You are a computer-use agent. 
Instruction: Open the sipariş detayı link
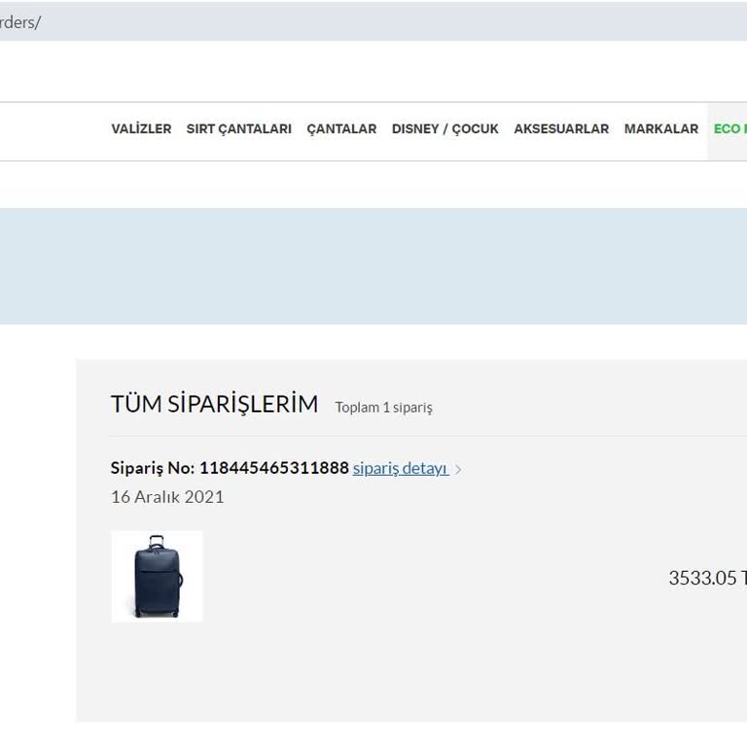(400, 468)
